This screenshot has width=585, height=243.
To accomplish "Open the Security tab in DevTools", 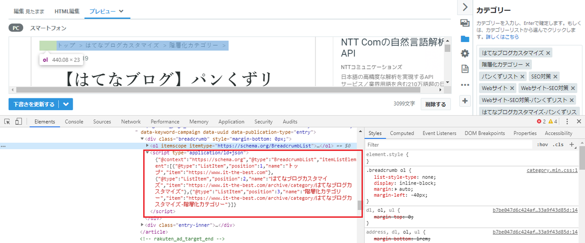I will pos(263,122).
